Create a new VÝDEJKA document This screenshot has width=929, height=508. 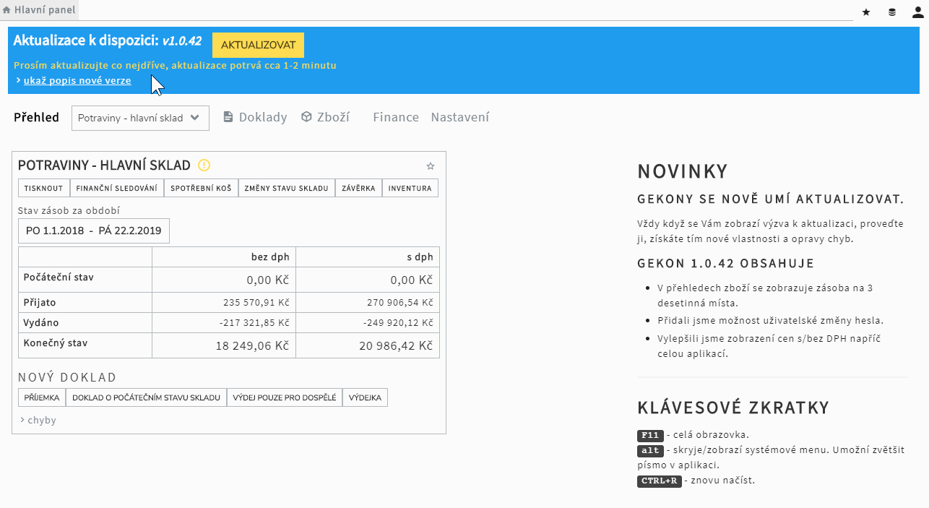365,397
